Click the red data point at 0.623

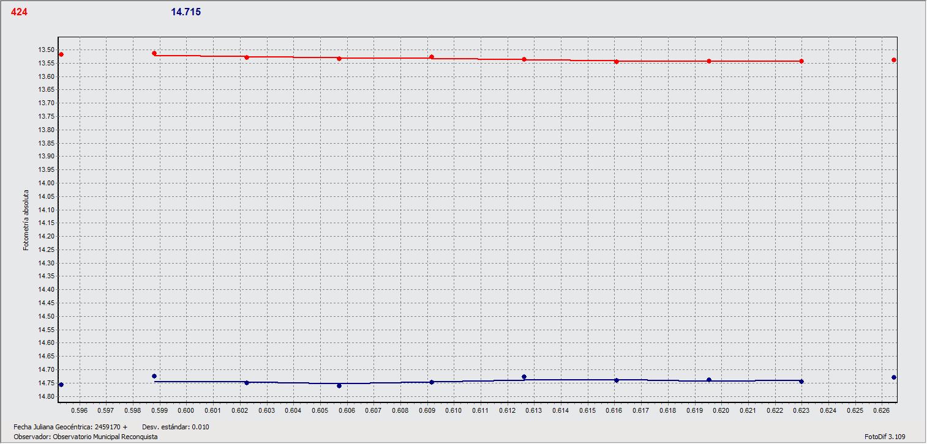pos(801,61)
